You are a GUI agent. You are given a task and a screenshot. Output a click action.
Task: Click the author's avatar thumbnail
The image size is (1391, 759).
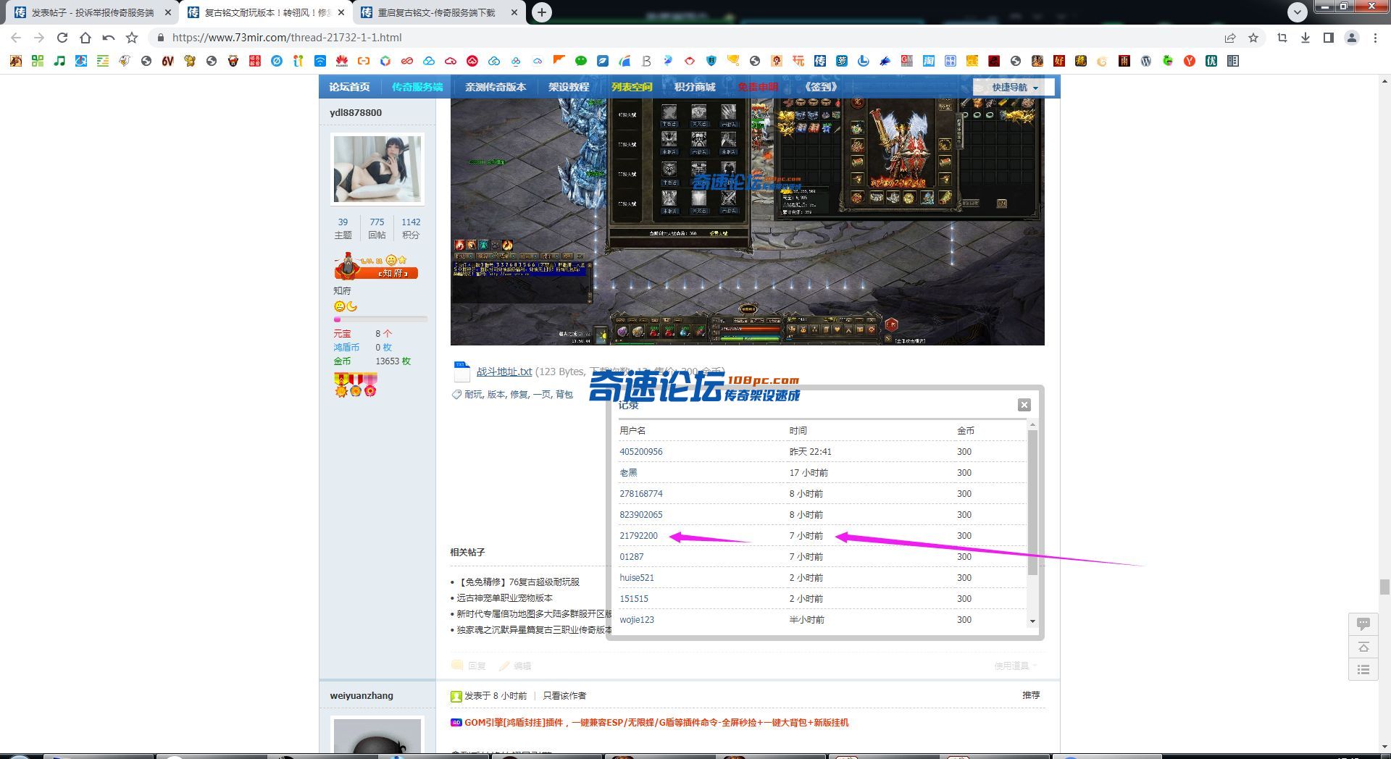click(377, 169)
